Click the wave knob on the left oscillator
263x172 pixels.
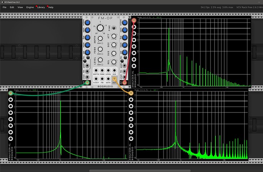87,45
